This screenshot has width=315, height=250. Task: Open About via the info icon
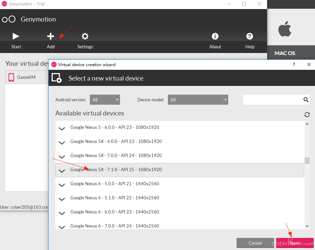click(215, 36)
